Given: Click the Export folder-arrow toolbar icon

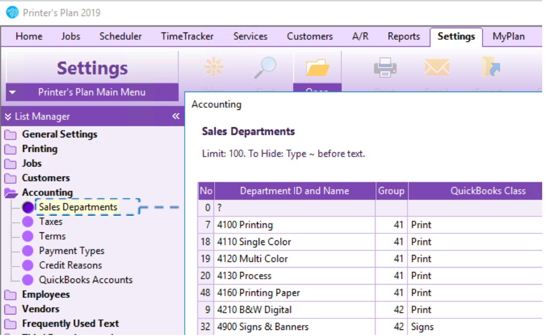Looking at the screenshot, I should 491,67.
